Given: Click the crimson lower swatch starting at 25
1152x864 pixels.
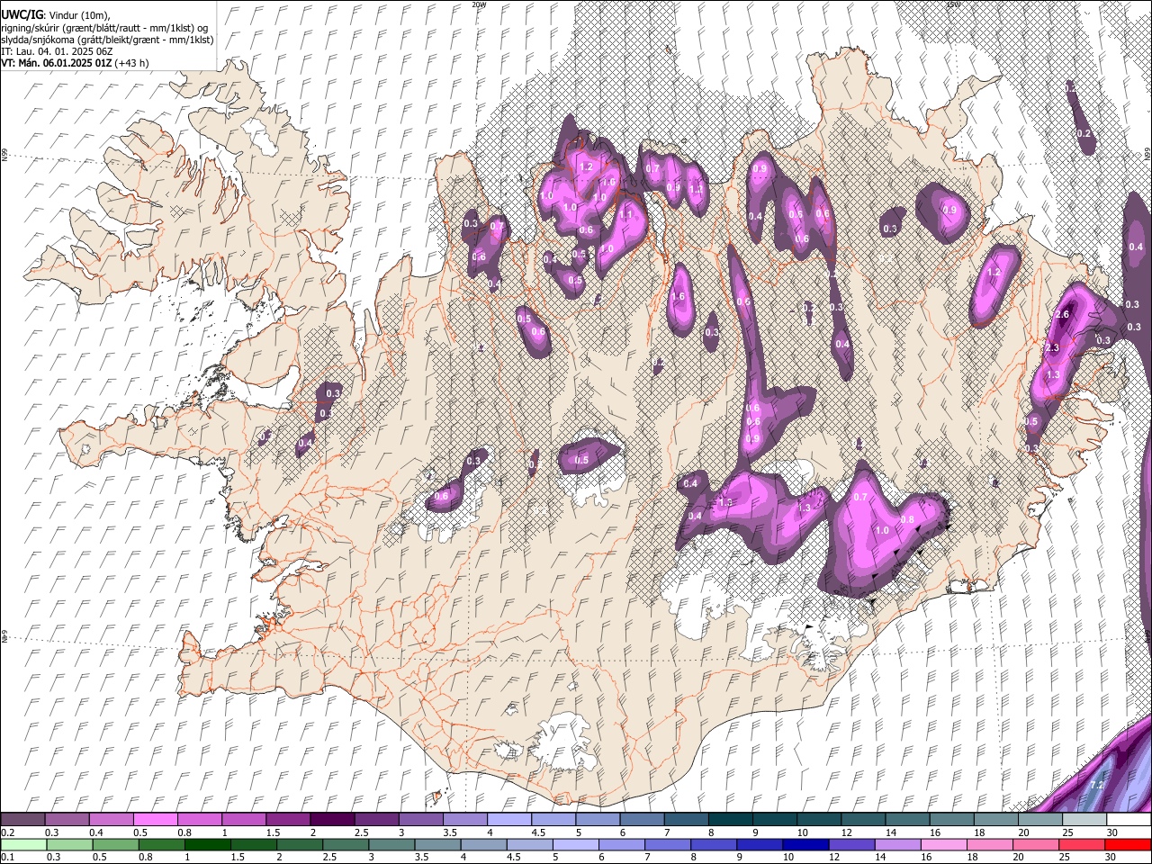Looking at the screenshot, I should tap(1080, 844).
